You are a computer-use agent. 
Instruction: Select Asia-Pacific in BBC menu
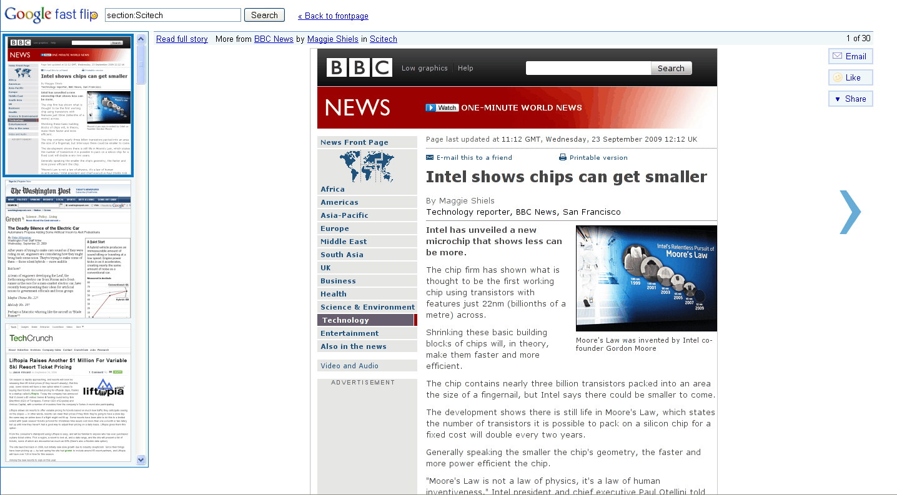pyautogui.click(x=367, y=215)
